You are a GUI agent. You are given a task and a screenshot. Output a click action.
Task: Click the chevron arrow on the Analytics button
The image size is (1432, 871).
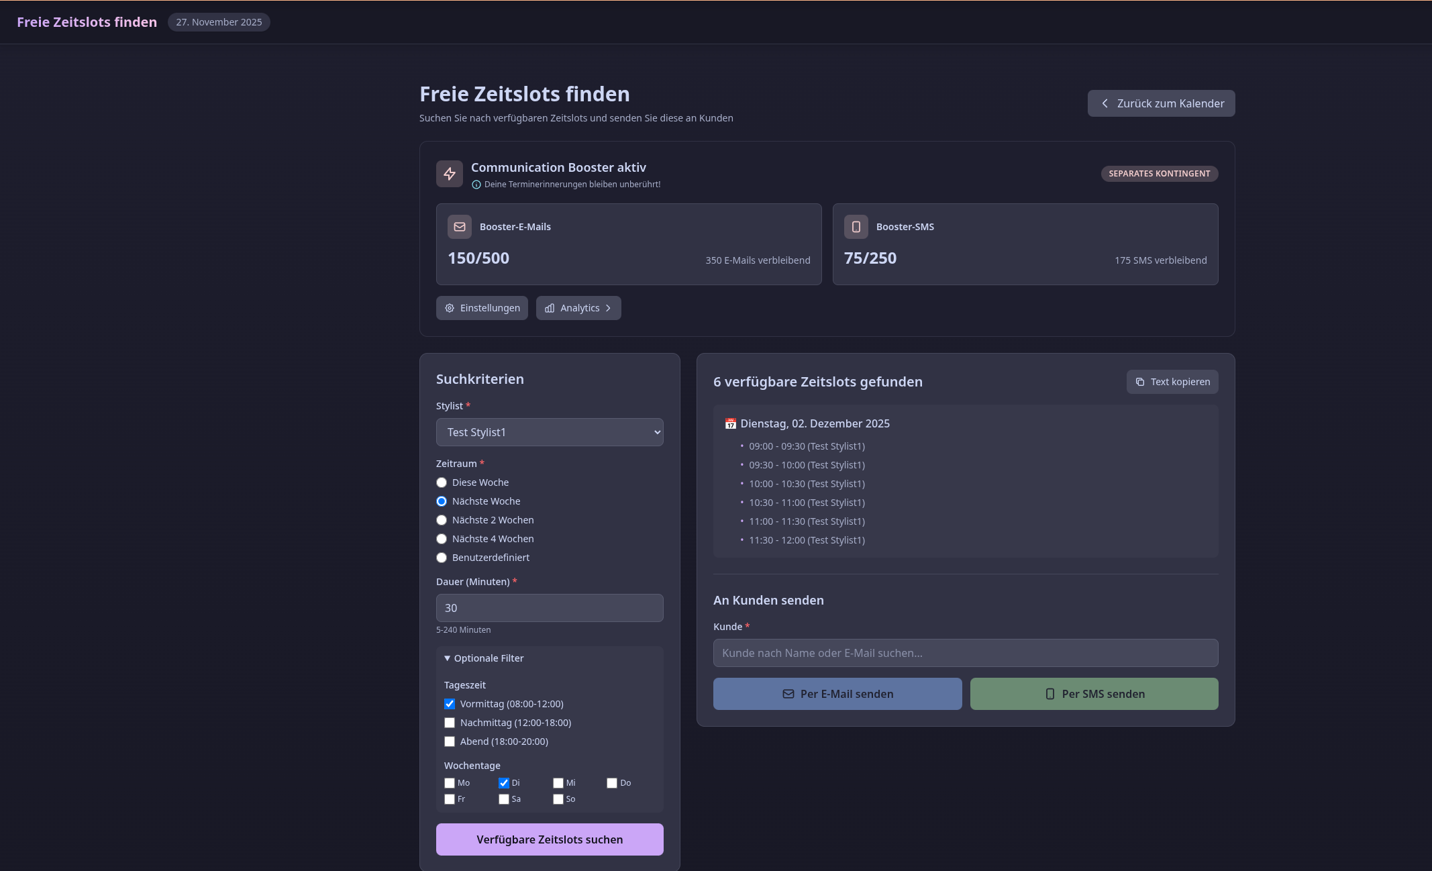608,308
